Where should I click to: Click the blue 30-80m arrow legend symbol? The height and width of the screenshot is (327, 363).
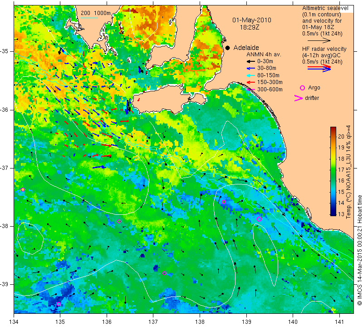[251, 69]
